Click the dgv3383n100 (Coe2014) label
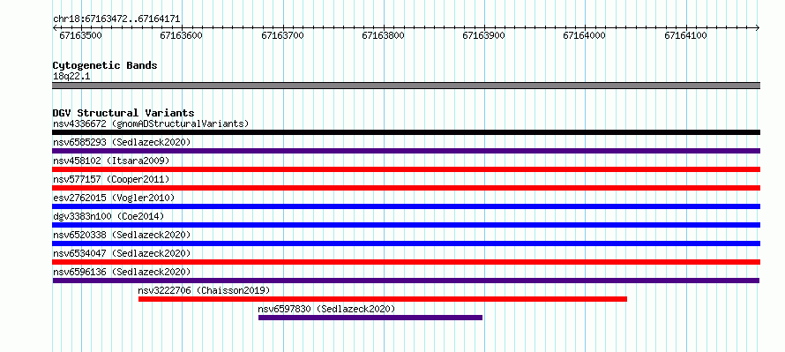The height and width of the screenshot is (352, 785). pyautogui.click(x=108, y=216)
